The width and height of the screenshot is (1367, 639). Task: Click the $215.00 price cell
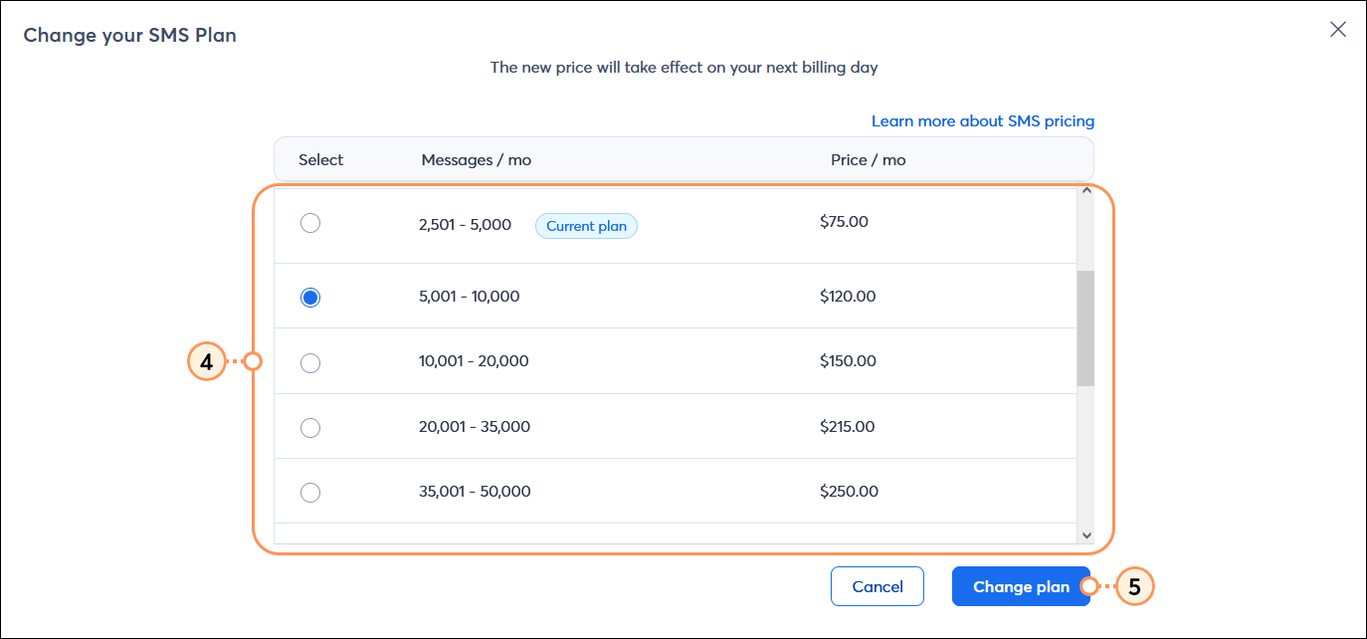pos(848,427)
